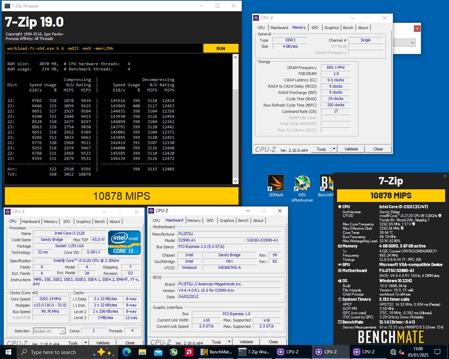The width and height of the screenshot is (449, 359).
Task: Open the 3DMark desktop shortcut
Action: pyautogui.click(x=276, y=186)
